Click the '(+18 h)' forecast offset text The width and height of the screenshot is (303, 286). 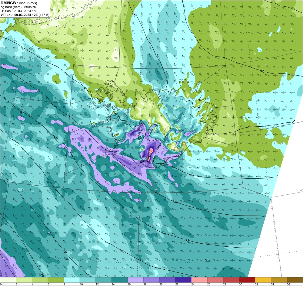[x=44, y=15]
